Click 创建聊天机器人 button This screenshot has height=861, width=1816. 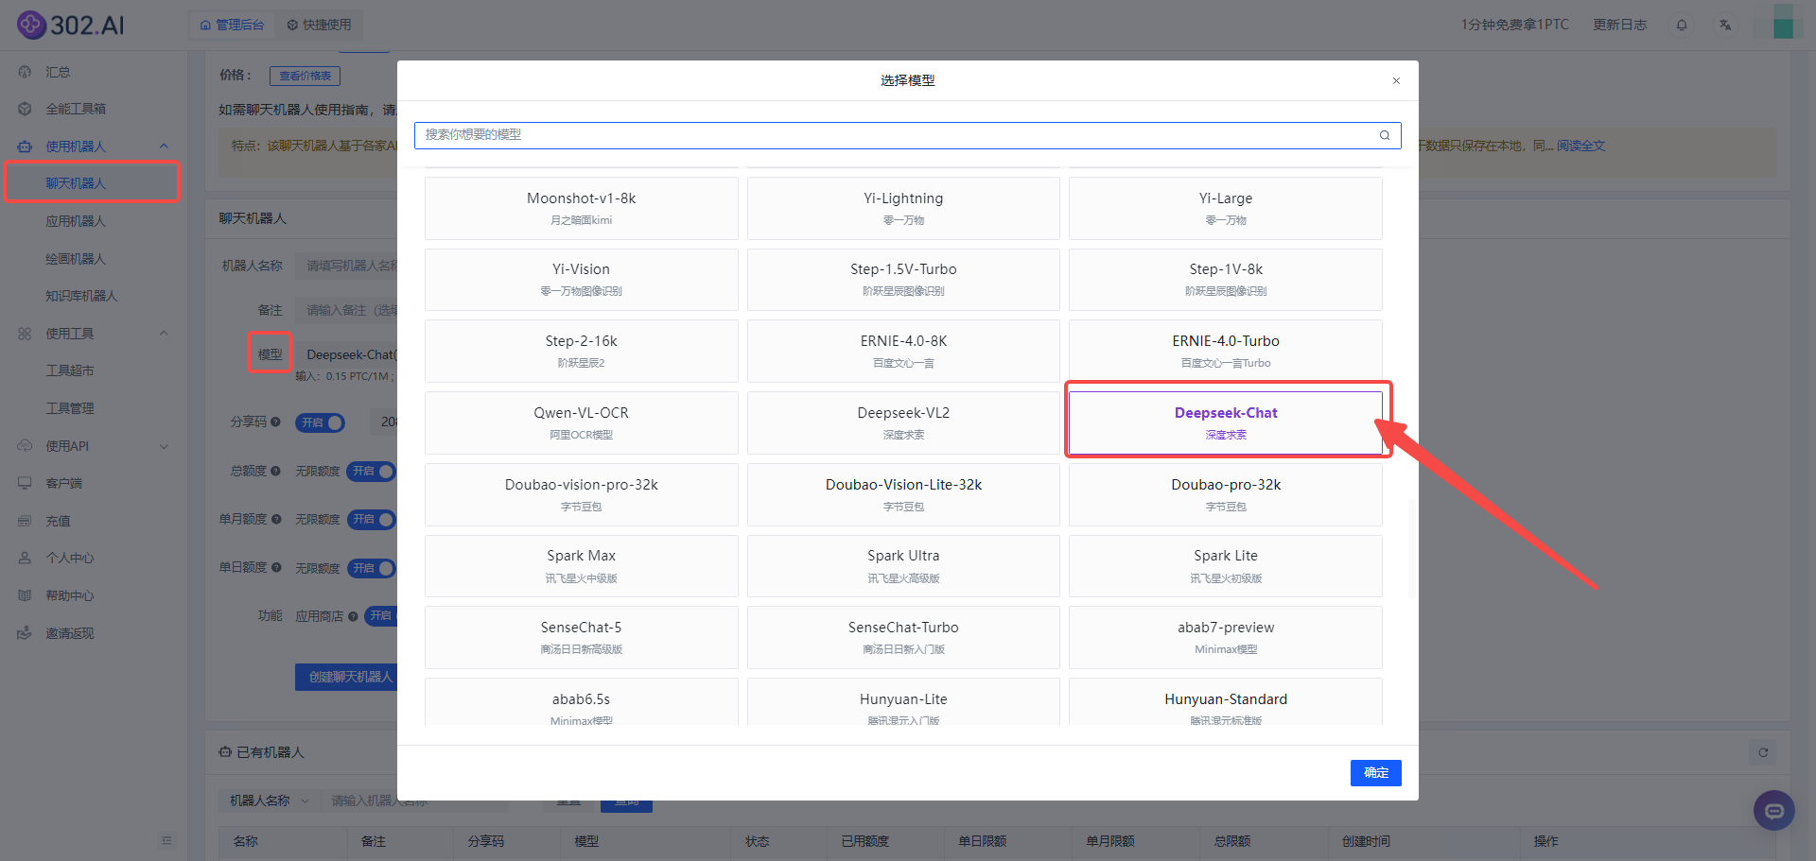pos(346,677)
